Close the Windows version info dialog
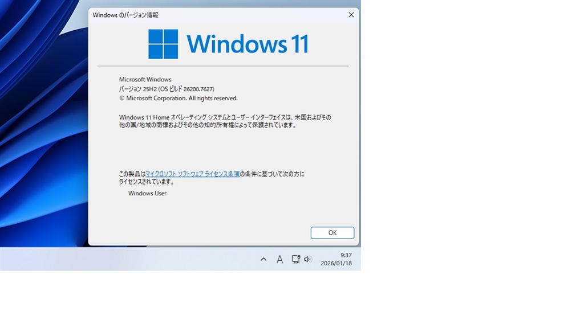Image resolution: width=584 pixels, height=328 pixels. [x=351, y=15]
